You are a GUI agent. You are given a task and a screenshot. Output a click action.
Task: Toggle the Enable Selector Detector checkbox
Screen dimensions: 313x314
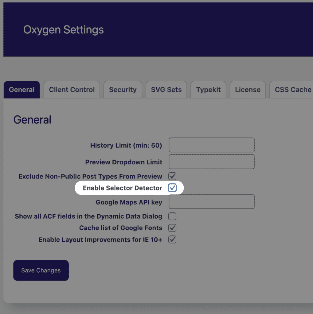click(x=172, y=188)
